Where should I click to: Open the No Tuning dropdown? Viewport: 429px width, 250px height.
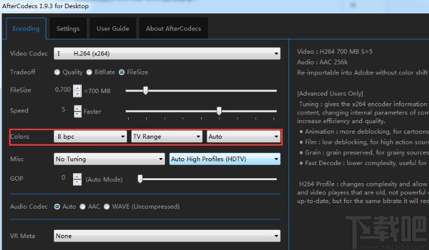(x=109, y=159)
